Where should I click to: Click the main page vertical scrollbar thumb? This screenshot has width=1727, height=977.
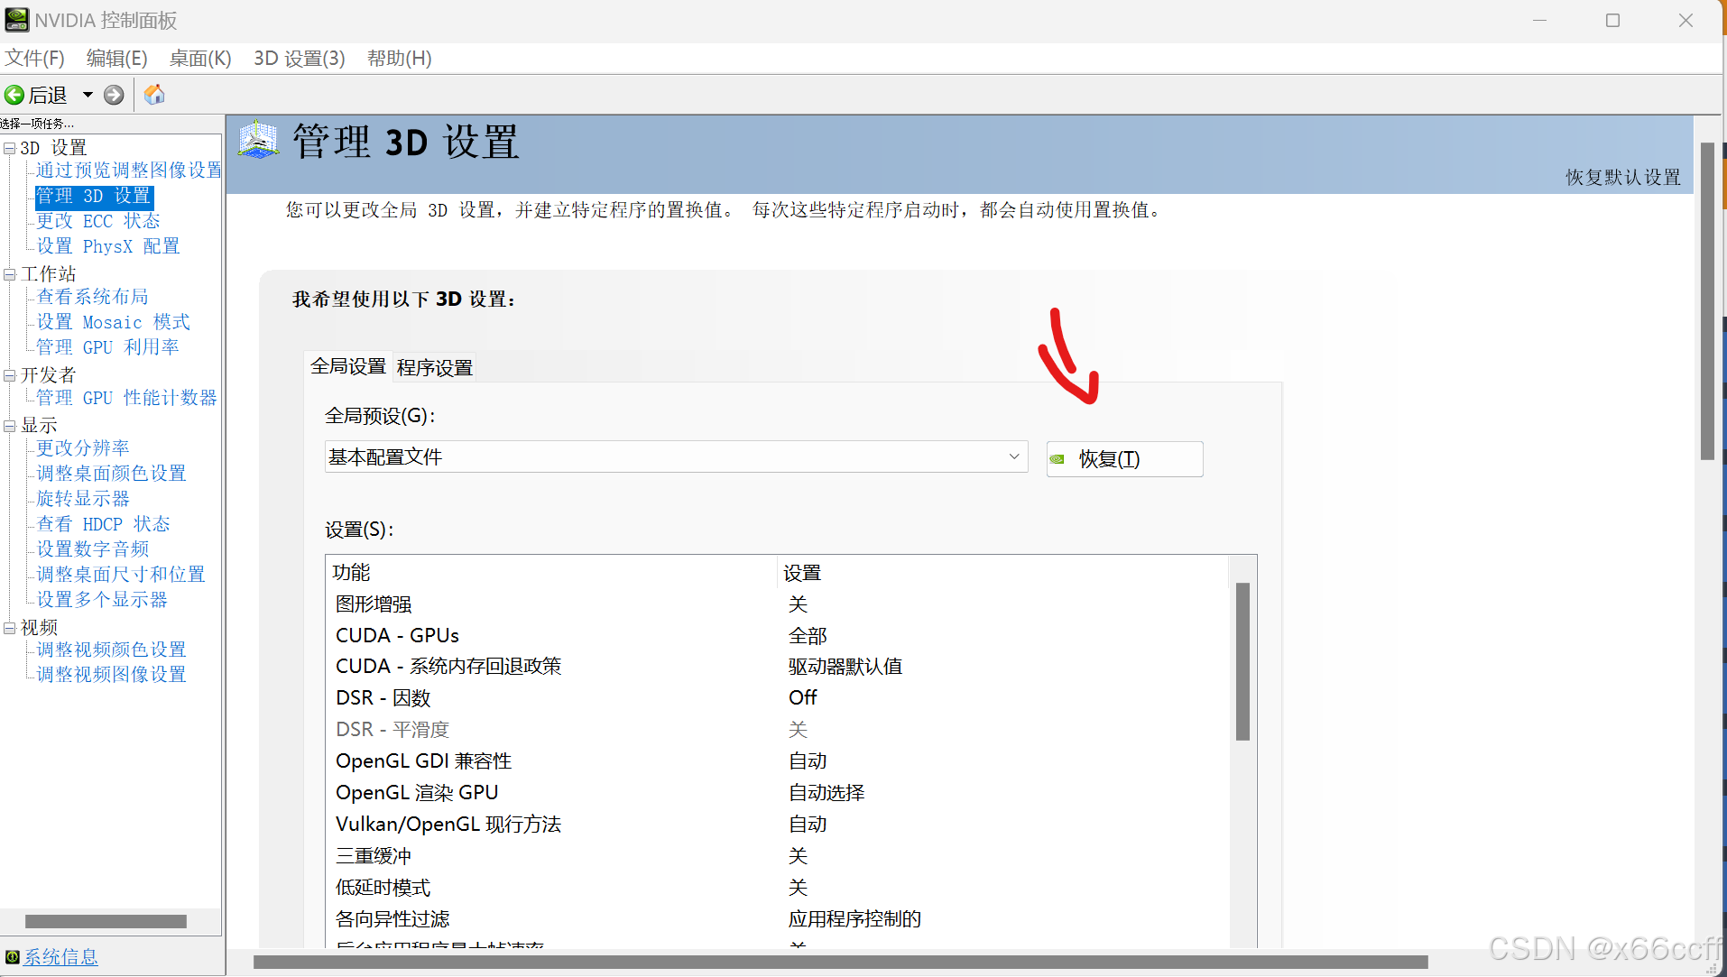[x=1707, y=301]
